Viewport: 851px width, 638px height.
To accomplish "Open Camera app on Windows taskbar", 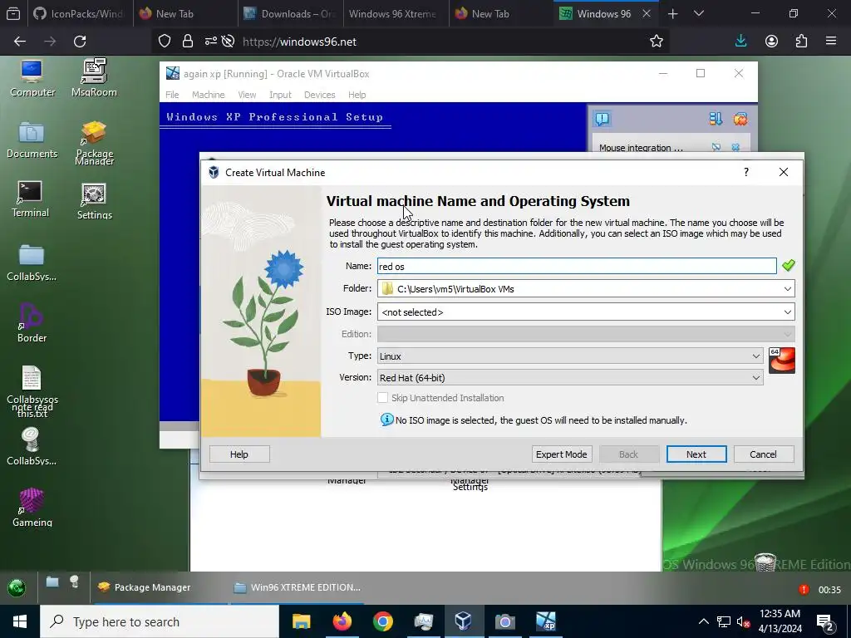I will [504, 621].
